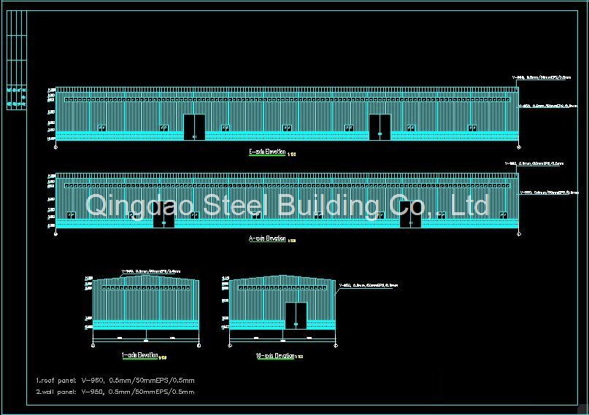Select the "E-axis Elevation" title text

click(x=267, y=152)
